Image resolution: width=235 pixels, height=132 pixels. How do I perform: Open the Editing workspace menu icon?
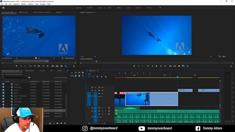tap(105, 8)
